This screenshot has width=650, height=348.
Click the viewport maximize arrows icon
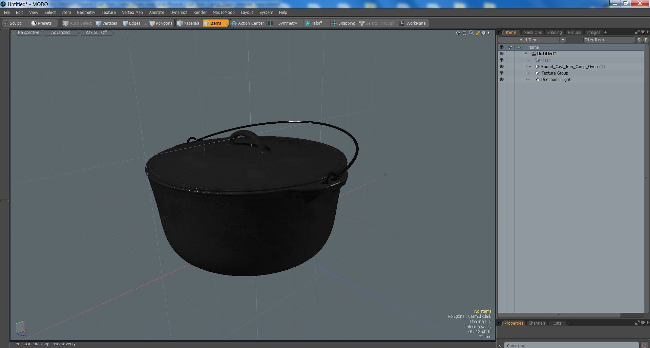click(478, 33)
